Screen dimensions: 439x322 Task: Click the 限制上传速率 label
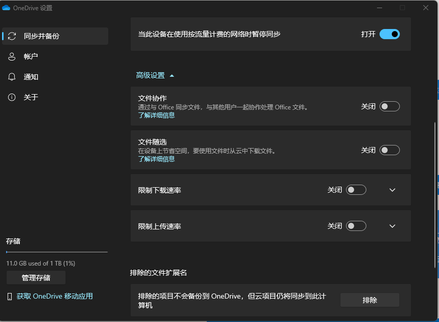coord(160,226)
